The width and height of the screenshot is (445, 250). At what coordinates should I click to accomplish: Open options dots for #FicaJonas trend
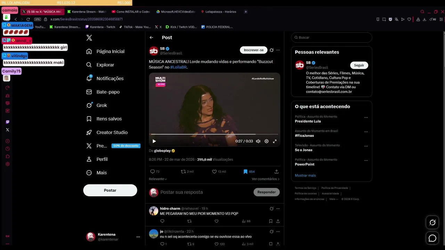click(366, 132)
